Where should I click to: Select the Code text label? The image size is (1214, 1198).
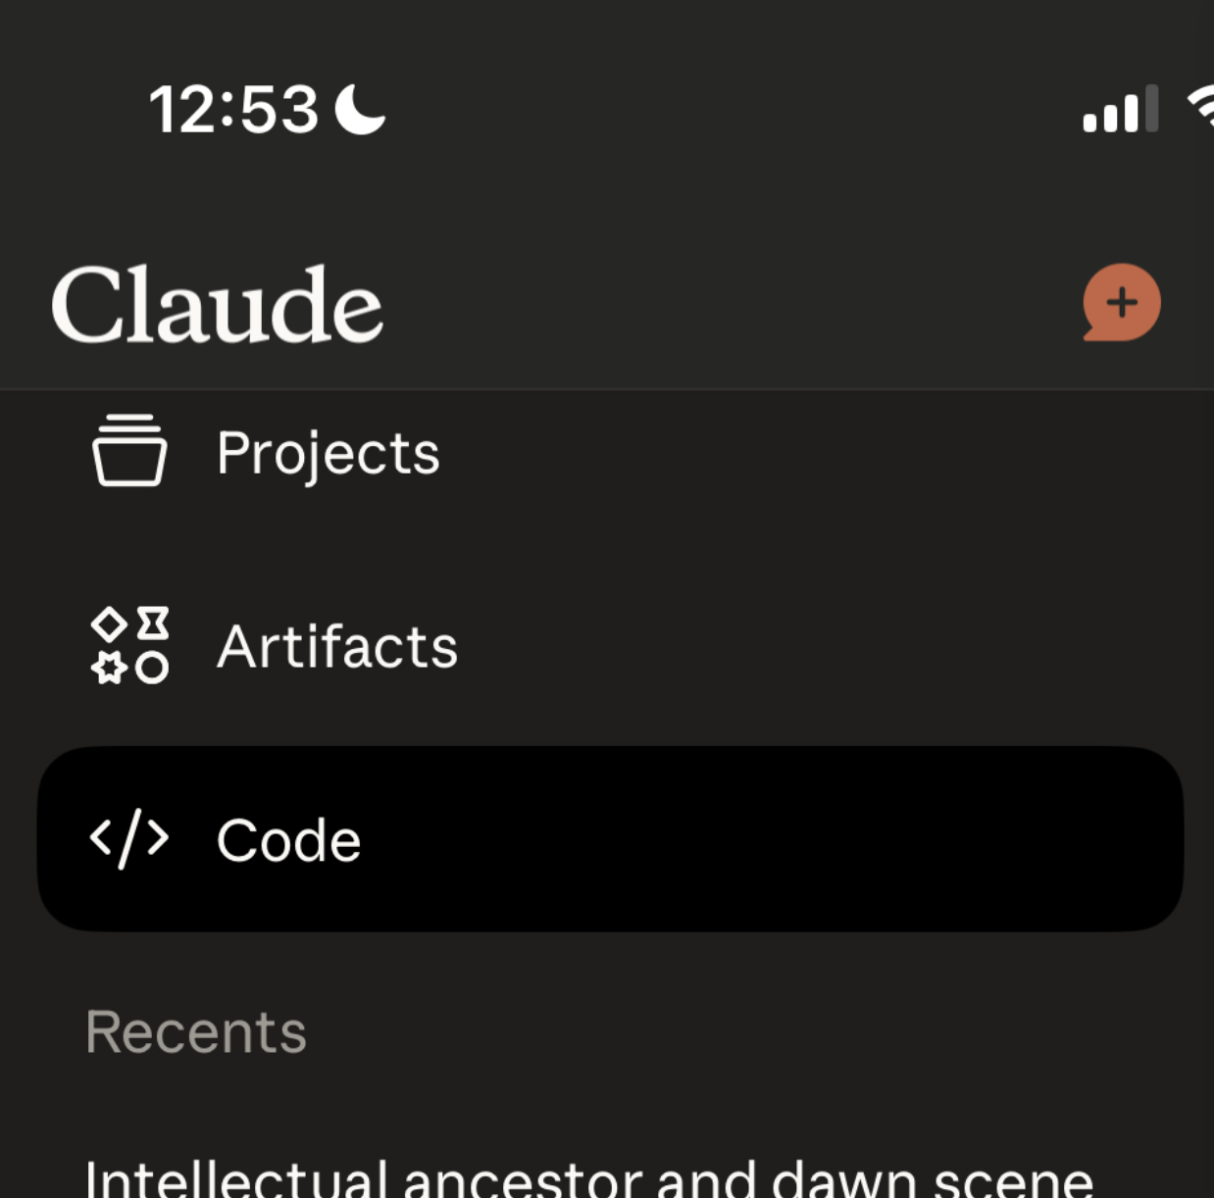289,841
